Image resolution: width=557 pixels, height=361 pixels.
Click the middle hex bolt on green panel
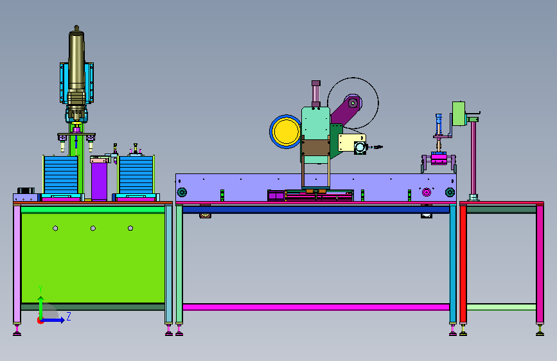93,228
